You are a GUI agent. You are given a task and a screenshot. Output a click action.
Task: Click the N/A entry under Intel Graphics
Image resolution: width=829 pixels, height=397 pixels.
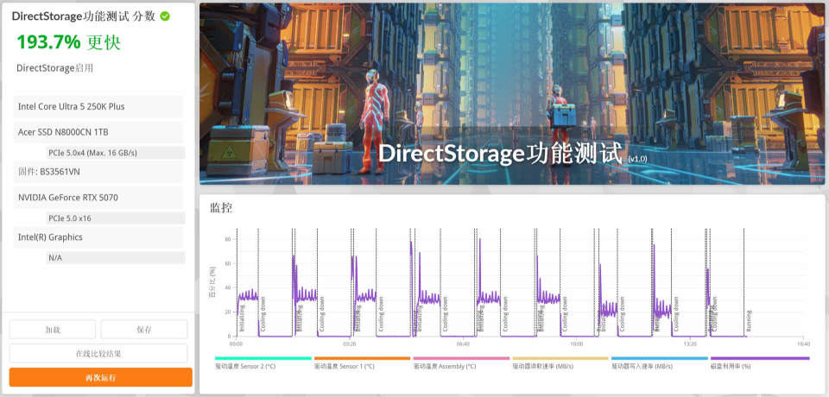pyautogui.click(x=116, y=258)
